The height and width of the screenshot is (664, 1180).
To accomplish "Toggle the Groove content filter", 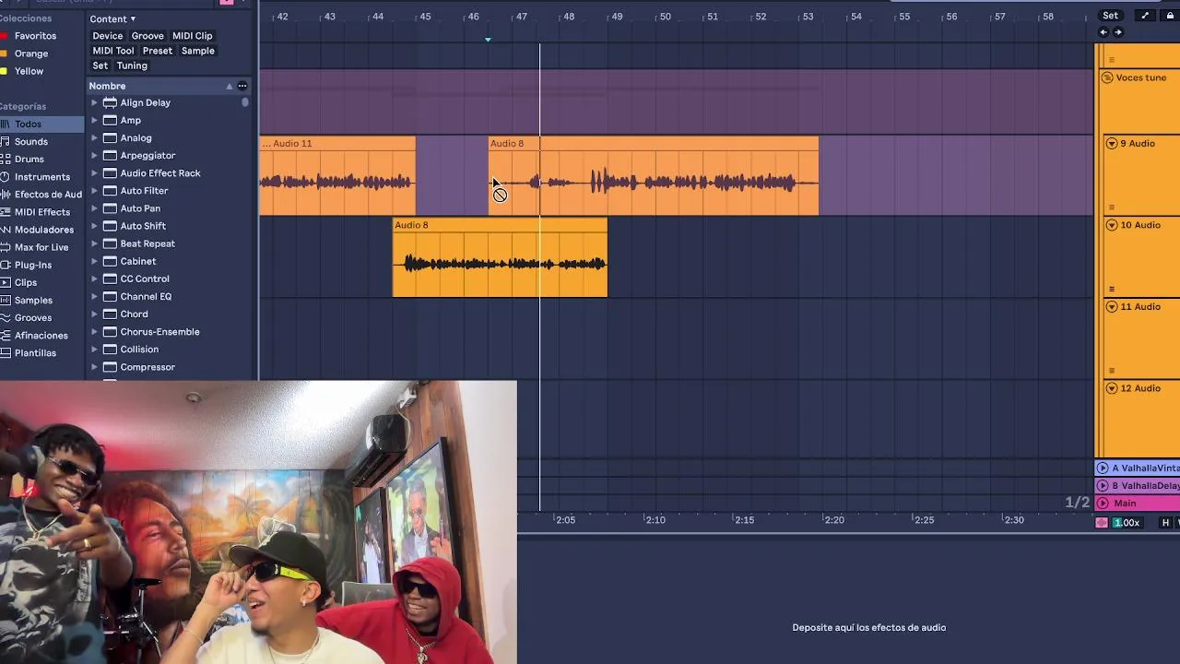I will pos(147,36).
